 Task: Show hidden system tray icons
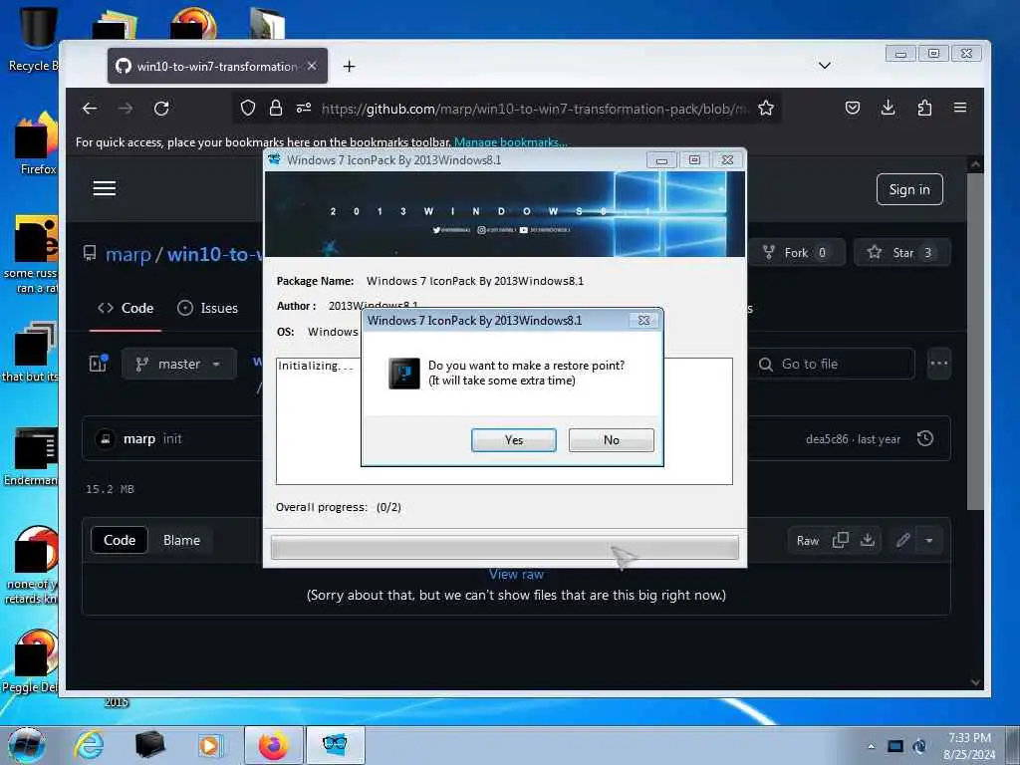871,746
